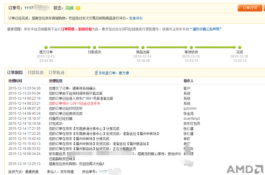Click red text 您的订单预计12月16日送达您手中
The image size is (265, 175).
(x=74, y=103)
